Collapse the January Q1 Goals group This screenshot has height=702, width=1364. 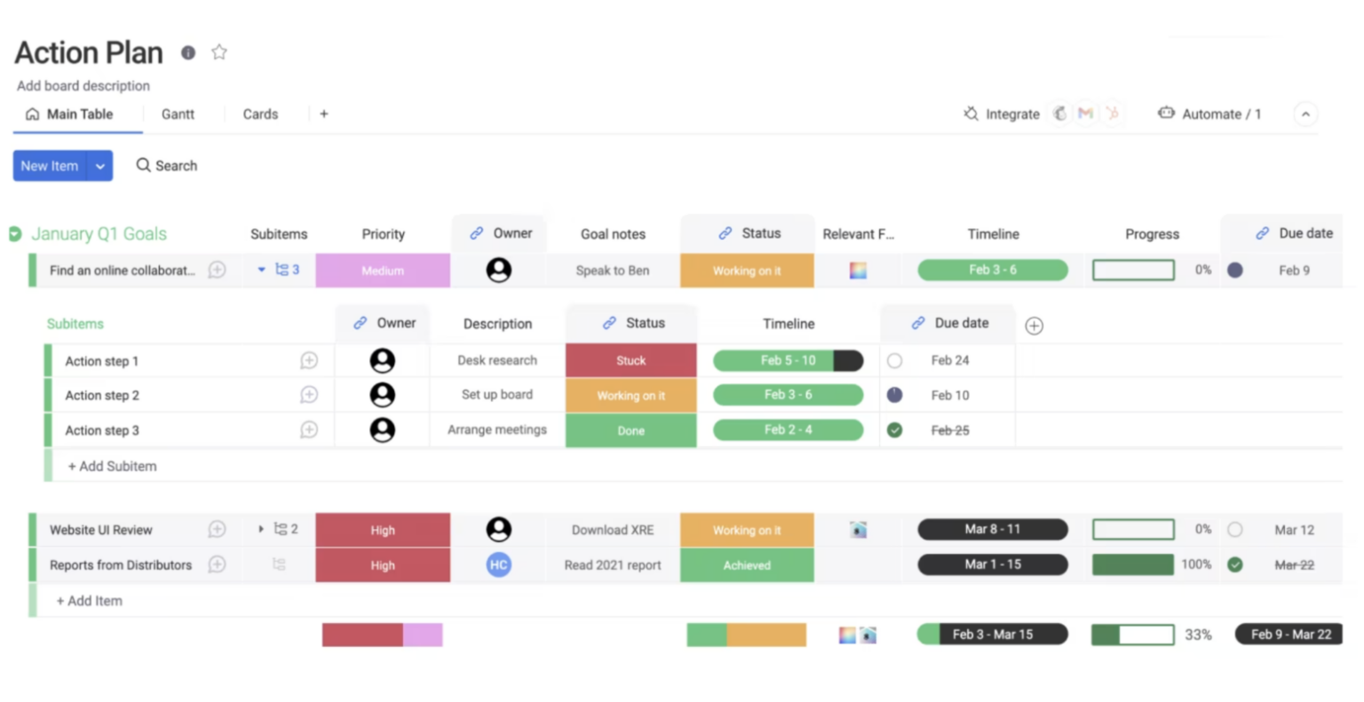pyautogui.click(x=15, y=234)
